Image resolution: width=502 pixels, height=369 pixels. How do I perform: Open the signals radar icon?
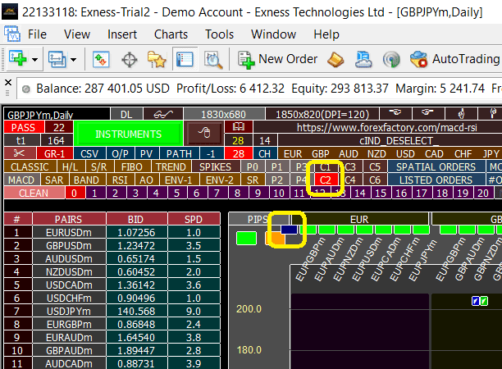pos(391,60)
